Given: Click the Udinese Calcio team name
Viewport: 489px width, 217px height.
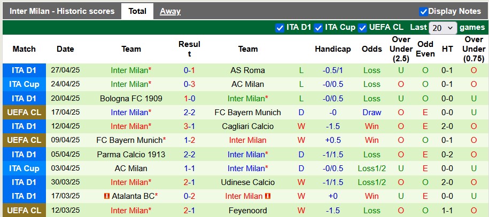Looking at the screenshot, I should 247,182.
